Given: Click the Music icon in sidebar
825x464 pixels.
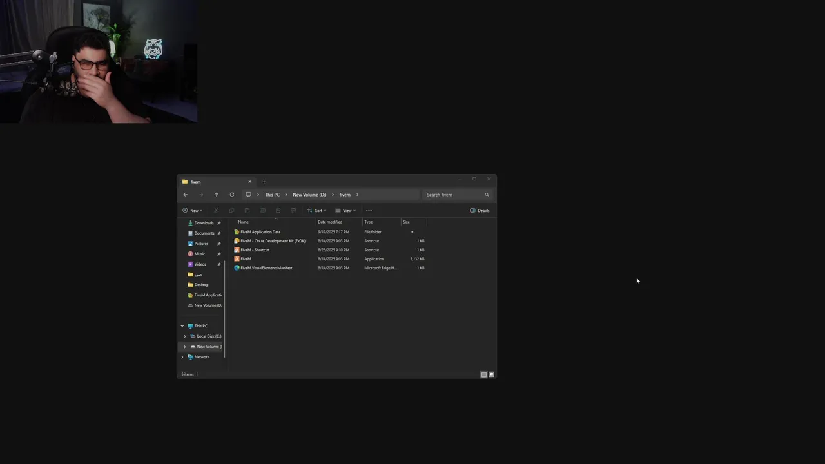Looking at the screenshot, I should coord(190,254).
